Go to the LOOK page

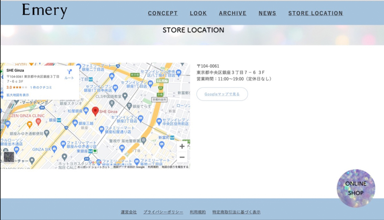(198, 13)
